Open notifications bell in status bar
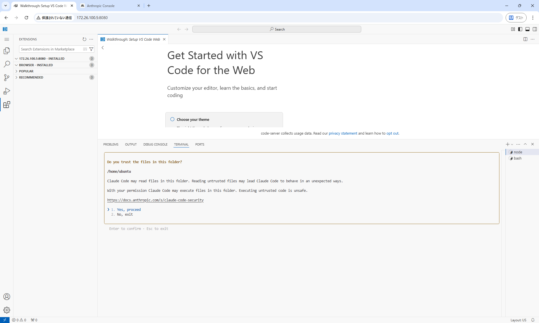Image resolution: width=539 pixels, height=323 pixels. coord(533,320)
